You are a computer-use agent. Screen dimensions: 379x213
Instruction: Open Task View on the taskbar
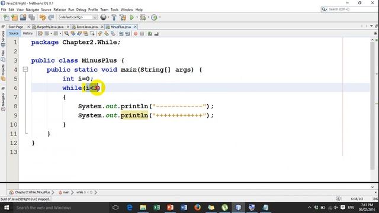(115, 208)
